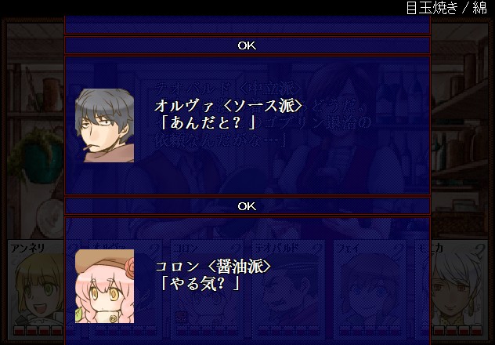Select the dimmed テオバルド party card
Screen dimensions: 495x345
288,289
